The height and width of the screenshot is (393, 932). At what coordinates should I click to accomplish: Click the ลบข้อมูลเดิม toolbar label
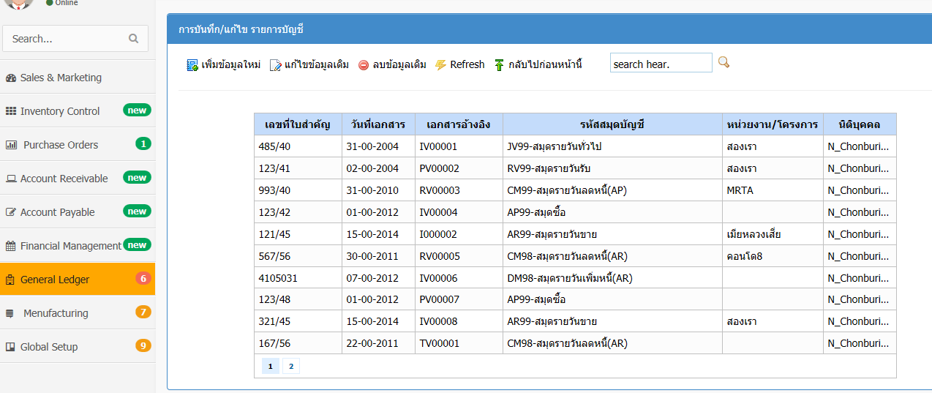coord(399,64)
